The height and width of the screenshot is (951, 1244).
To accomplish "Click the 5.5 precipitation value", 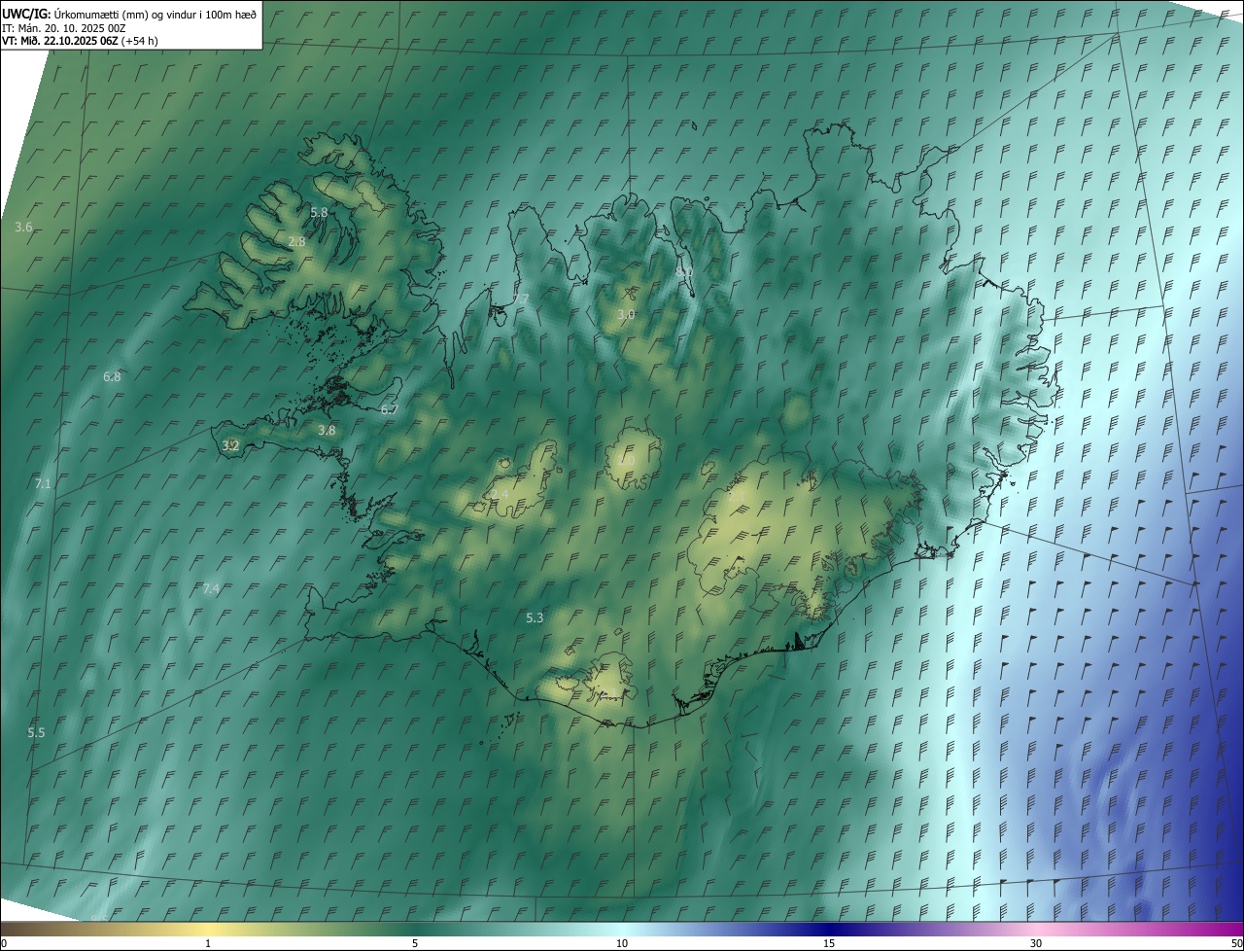I will click(36, 732).
